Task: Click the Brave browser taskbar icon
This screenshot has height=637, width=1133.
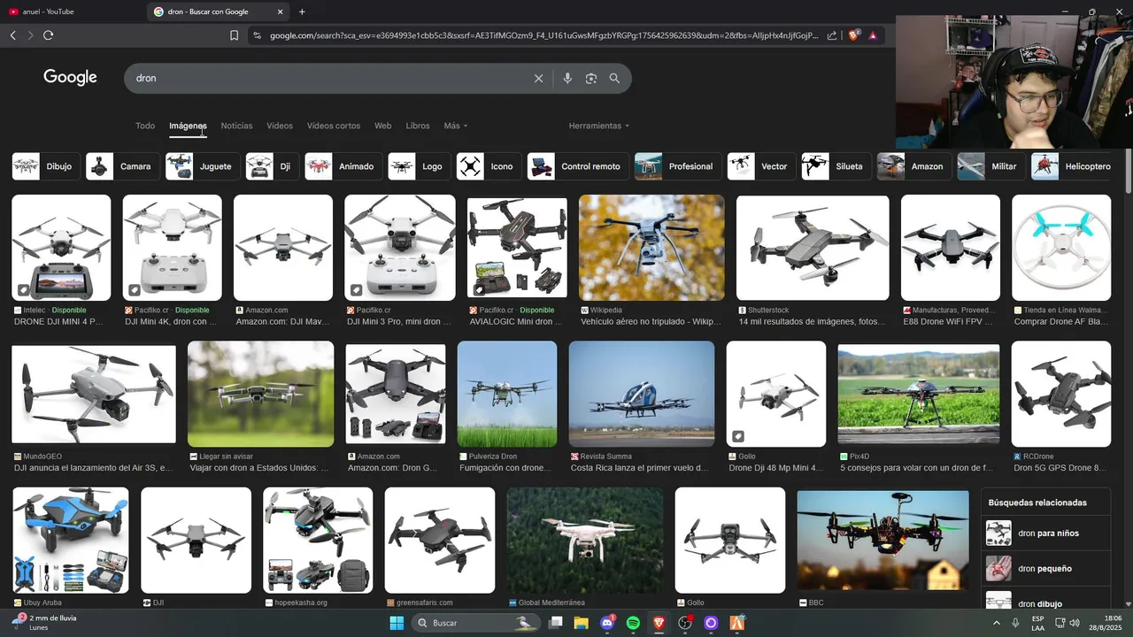Action: click(659, 623)
